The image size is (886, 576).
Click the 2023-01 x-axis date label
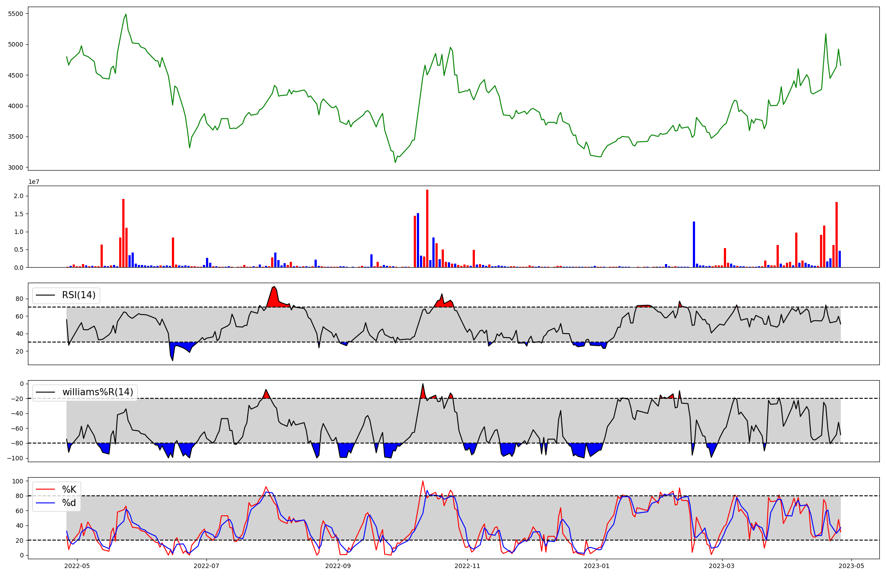pyautogui.click(x=597, y=566)
